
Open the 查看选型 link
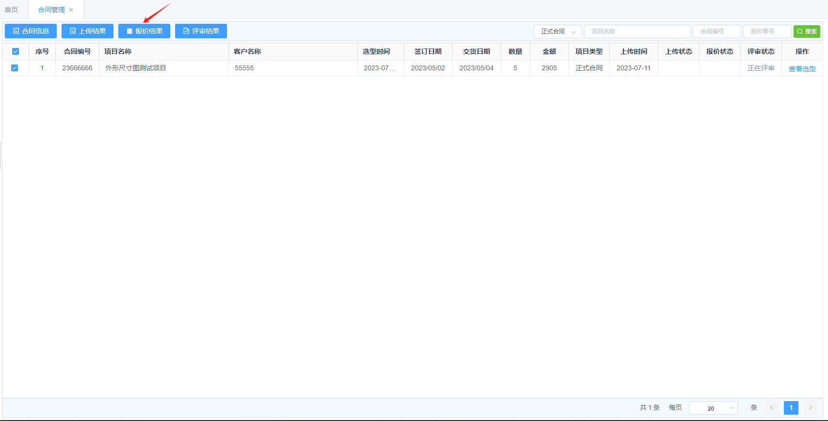pyautogui.click(x=802, y=69)
